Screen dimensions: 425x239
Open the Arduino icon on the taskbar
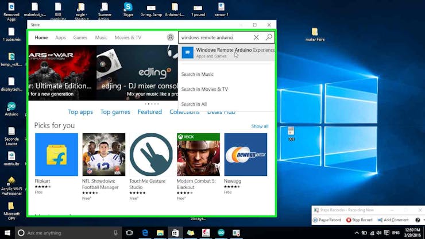click(221, 233)
